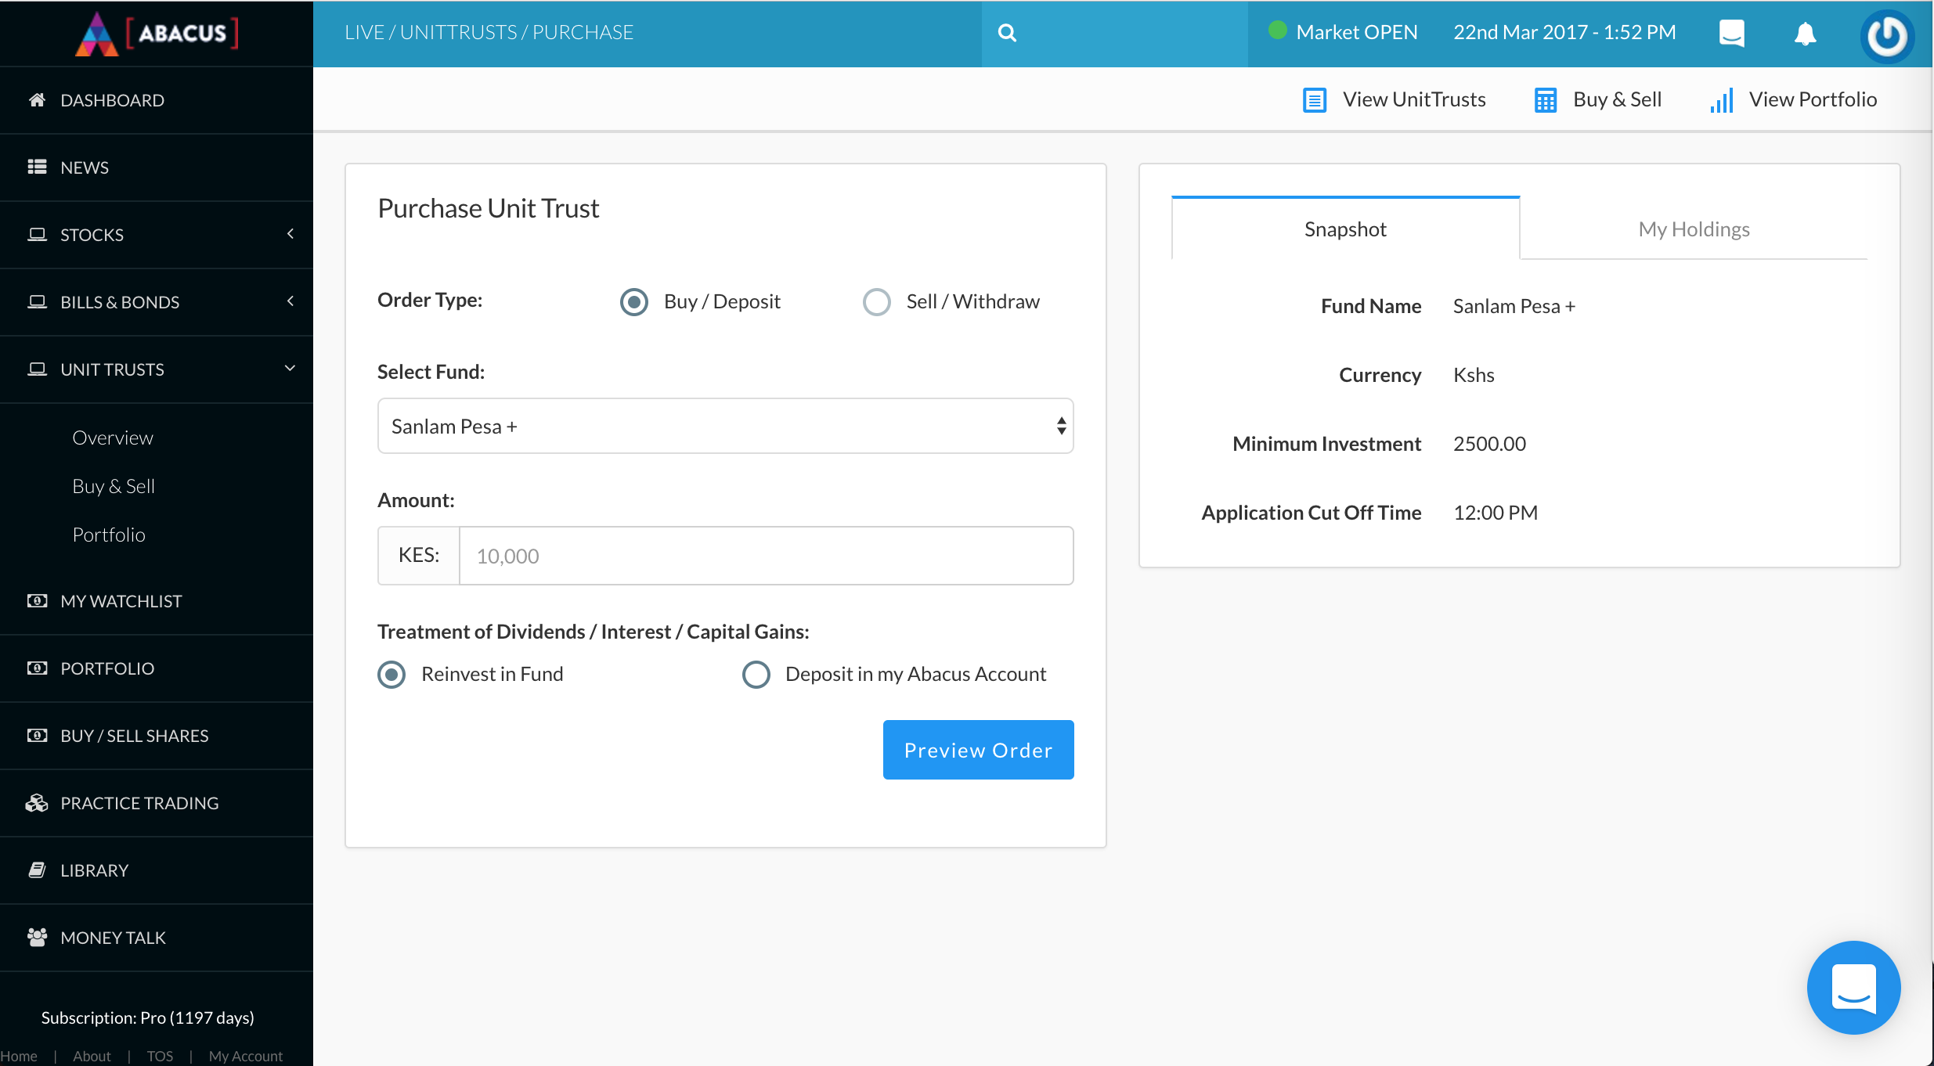1934x1066 pixels.
Task: Click the My Watchlist star icon
Action: point(37,600)
